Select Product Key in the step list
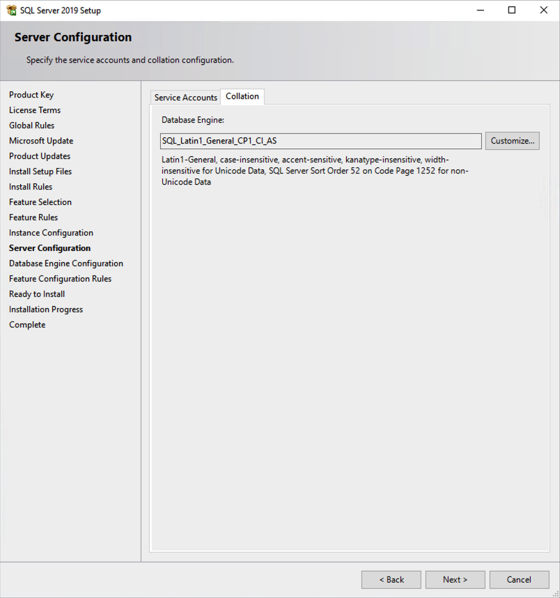Image resolution: width=560 pixels, height=598 pixels. coord(31,95)
